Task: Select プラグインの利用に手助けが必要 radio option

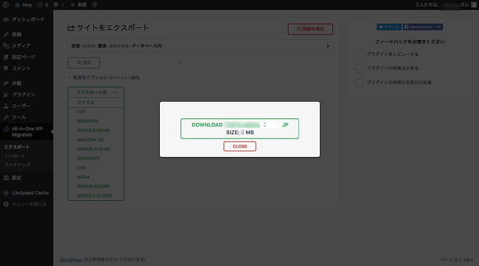Action: click(x=359, y=82)
